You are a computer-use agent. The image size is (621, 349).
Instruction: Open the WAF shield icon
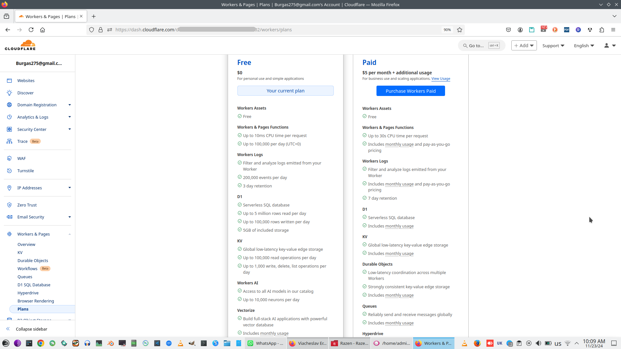(9, 158)
